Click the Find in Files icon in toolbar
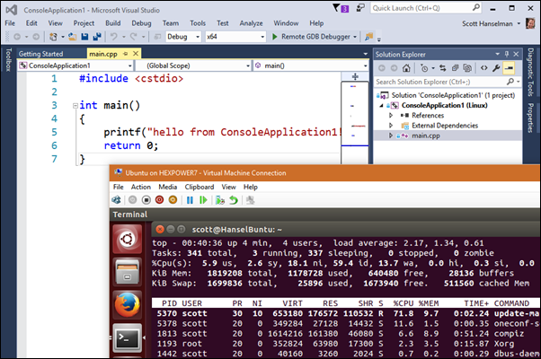 click(x=368, y=37)
